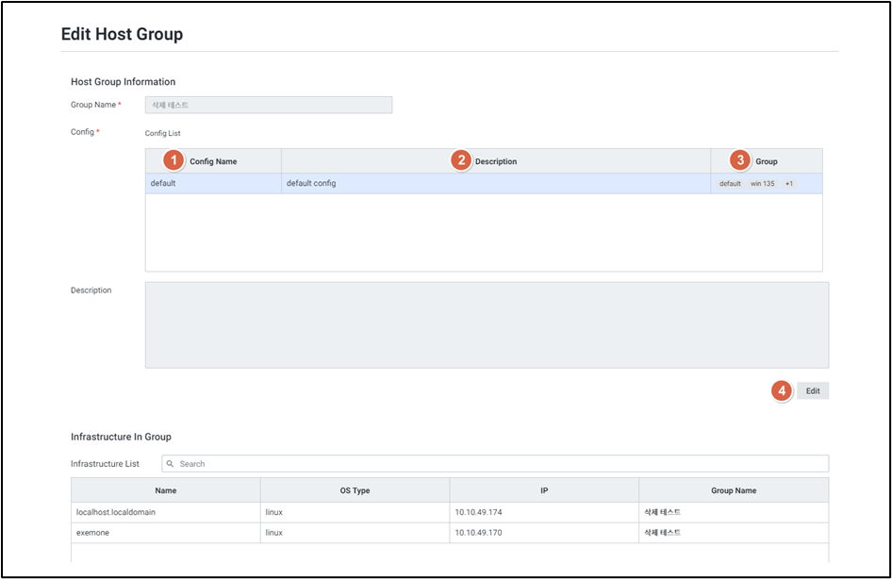The width and height of the screenshot is (892, 579).
Task: Click the magnifier icon in Infrastructure search
Action: click(171, 464)
